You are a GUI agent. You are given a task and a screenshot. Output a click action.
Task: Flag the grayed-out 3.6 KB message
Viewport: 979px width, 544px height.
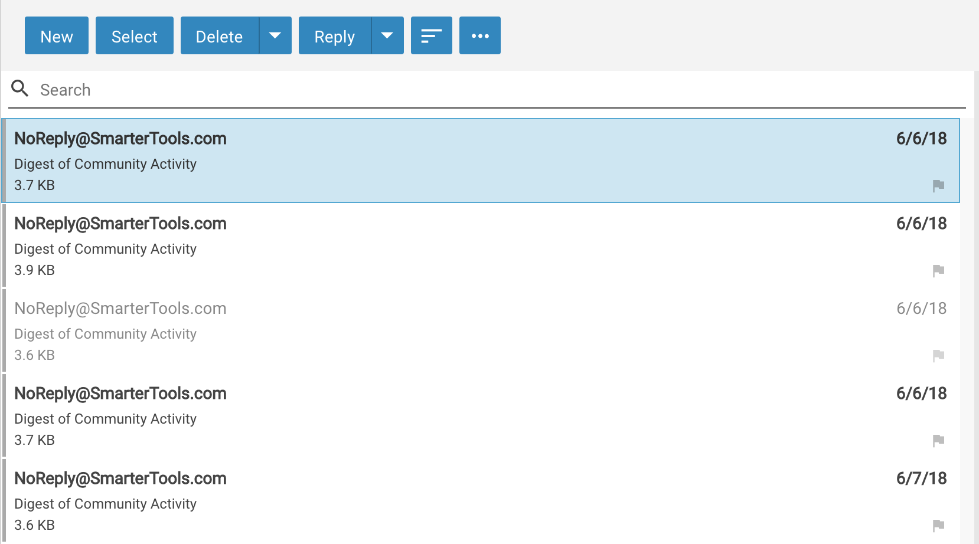938,356
